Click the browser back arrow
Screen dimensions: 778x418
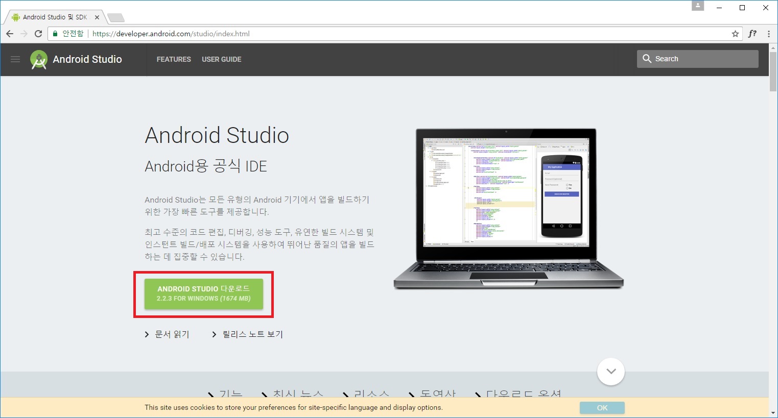[x=10, y=34]
